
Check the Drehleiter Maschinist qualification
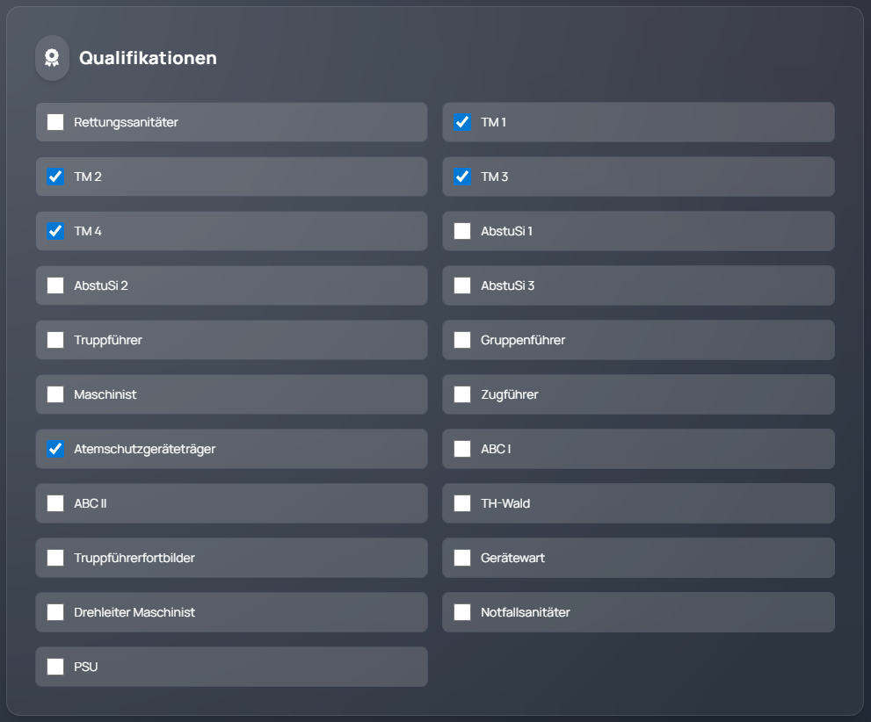pyautogui.click(x=54, y=612)
